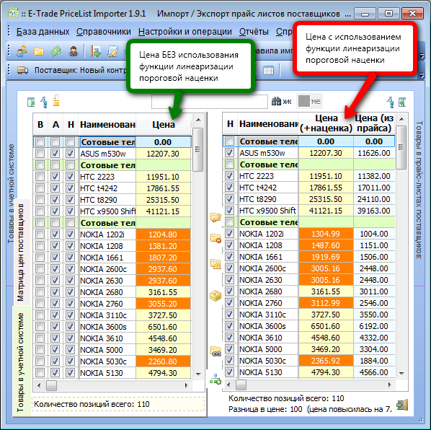This screenshot has height=430, width=431.
Task: Click the document pencil toolbar icon
Action: pos(112,51)
